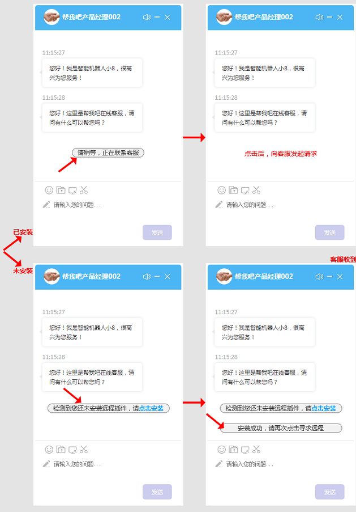Click 点击安装 link in bottom-left chat window
This screenshot has width=356, height=512.
151,408
